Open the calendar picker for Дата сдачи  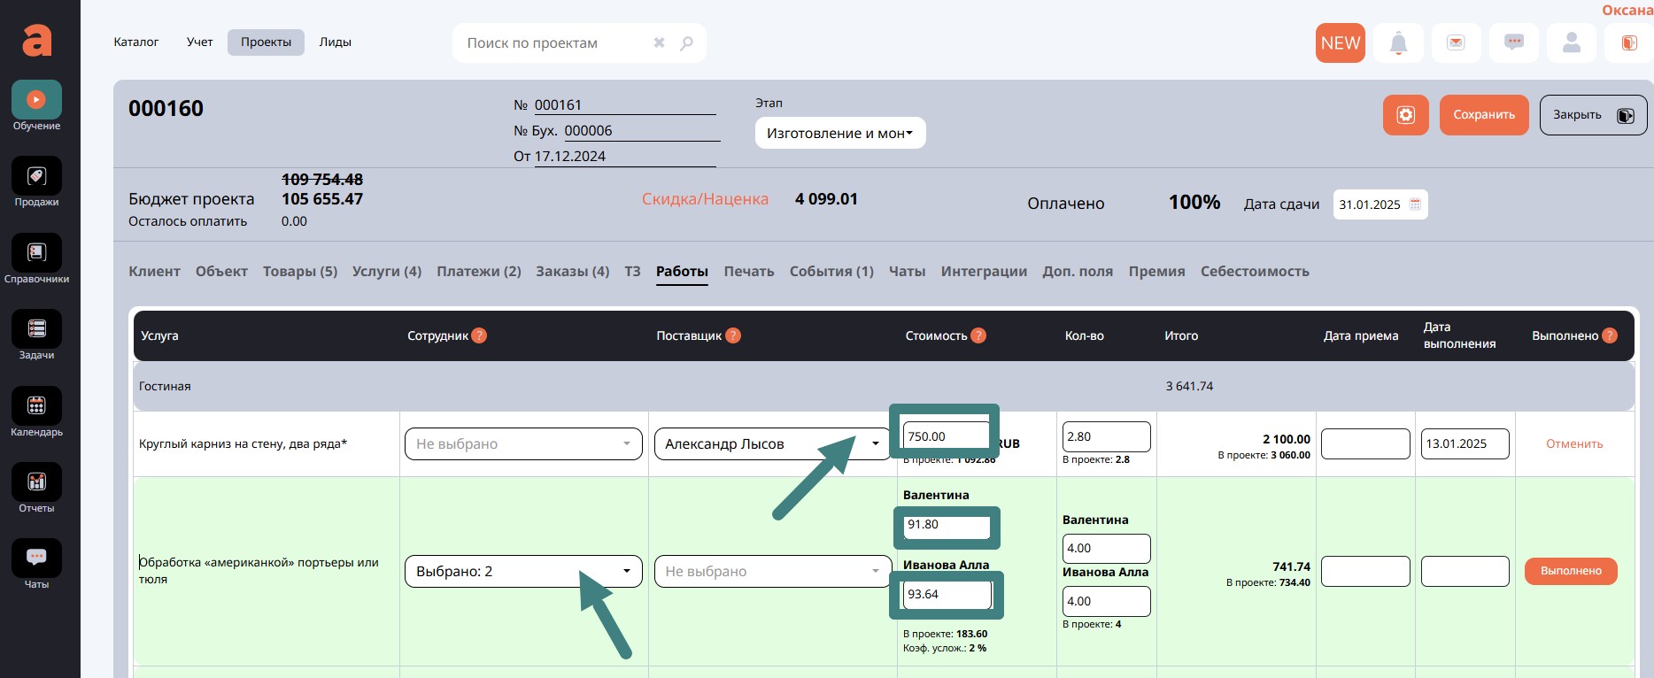coord(1415,204)
